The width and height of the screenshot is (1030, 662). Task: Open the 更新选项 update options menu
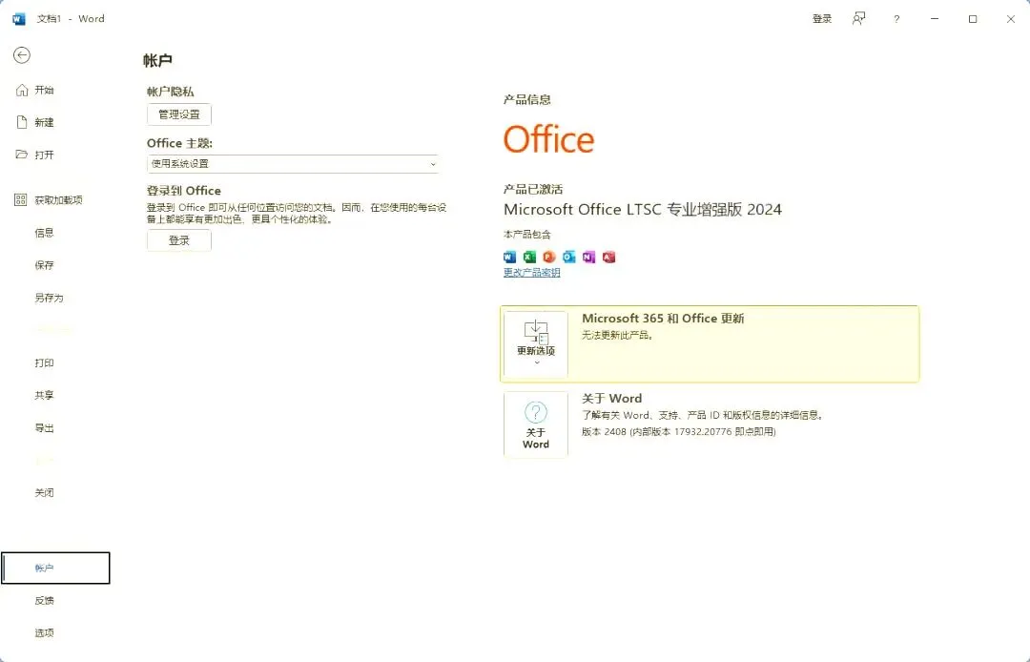pyautogui.click(x=536, y=344)
